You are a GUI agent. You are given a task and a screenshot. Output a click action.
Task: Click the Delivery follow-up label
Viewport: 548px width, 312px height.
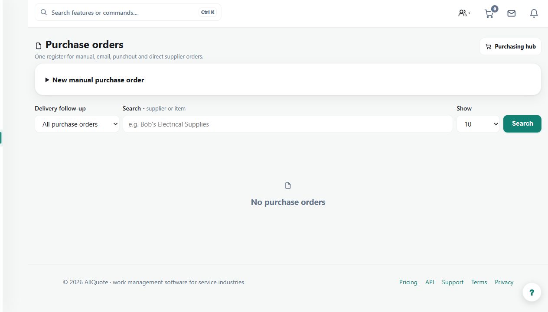click(60, 108)
